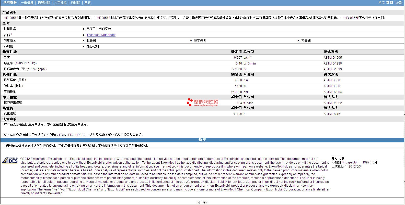Open the Technical Datasheet link
Screen dimensions: 405x205
(101, 35)
